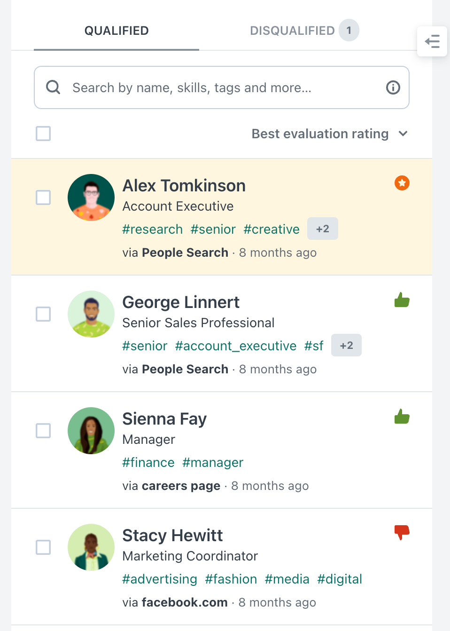Click Alex Tomkinson's star evaluation icon
Viewport: 450px width, 631px height.
pos(402,183)
